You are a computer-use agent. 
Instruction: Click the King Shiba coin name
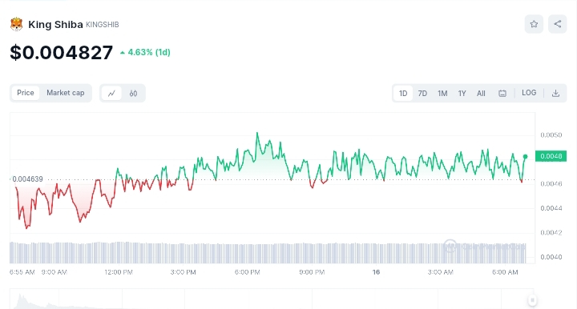pyautogui.click(x=55, y=25)
